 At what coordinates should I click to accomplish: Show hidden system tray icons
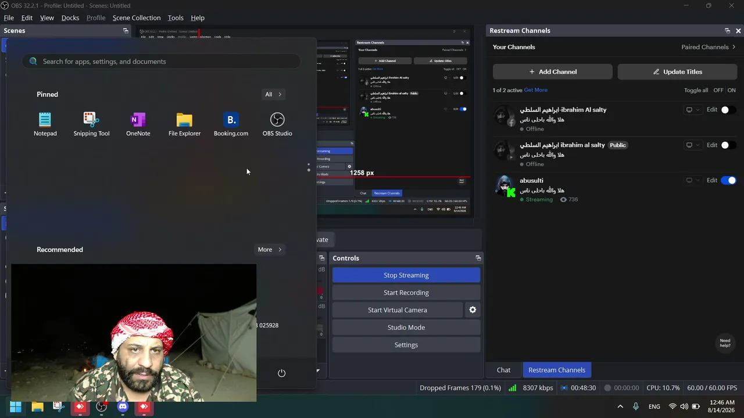pyautogui.click(x=620, y=406)
